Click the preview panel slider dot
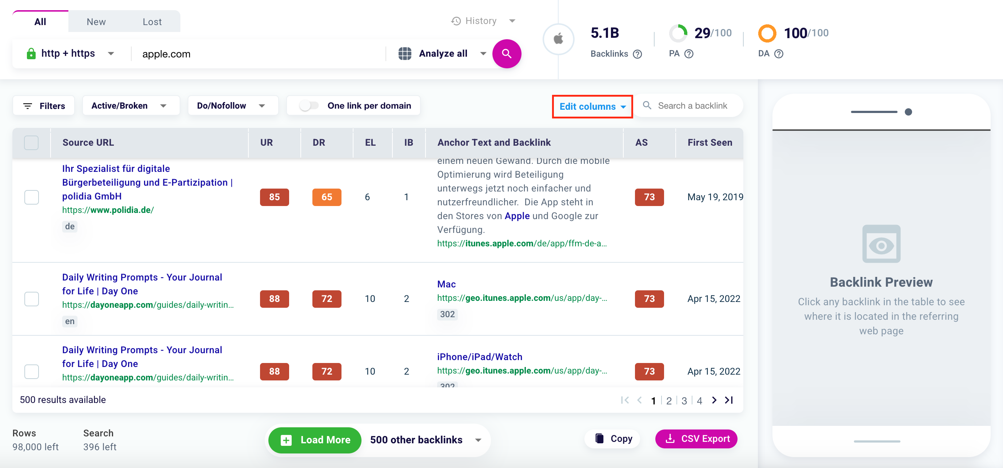1003x468 pixels. (908, 112)
